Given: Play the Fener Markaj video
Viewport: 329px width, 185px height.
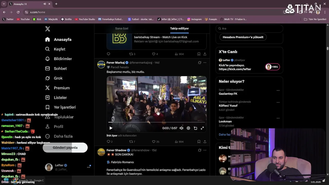Looking at the screenshot, I should click(111, 128).
